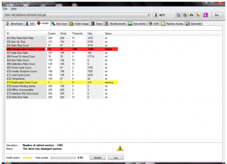Click the Update button
Screen dimensions: 227x164
[x=97, y=158]
